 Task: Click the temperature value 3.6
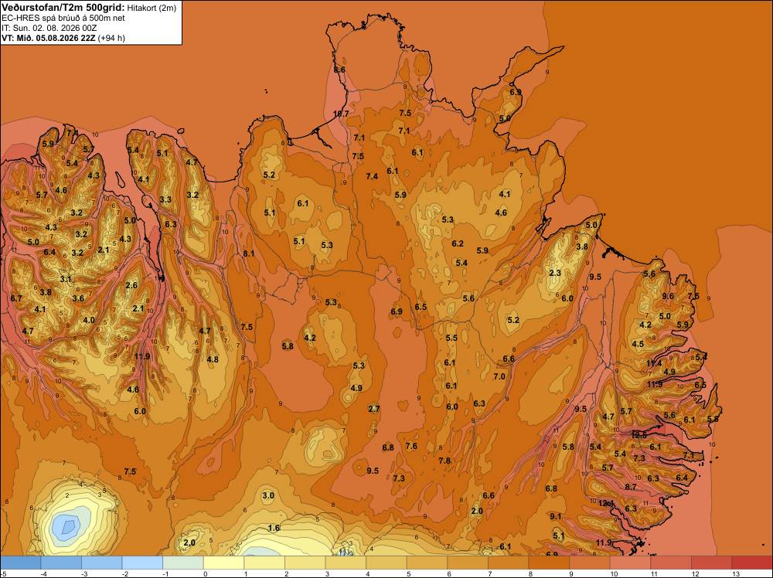pos(78,298)
